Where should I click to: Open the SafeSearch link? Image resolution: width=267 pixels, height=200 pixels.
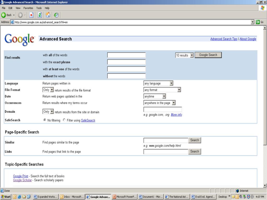(88, 120)
